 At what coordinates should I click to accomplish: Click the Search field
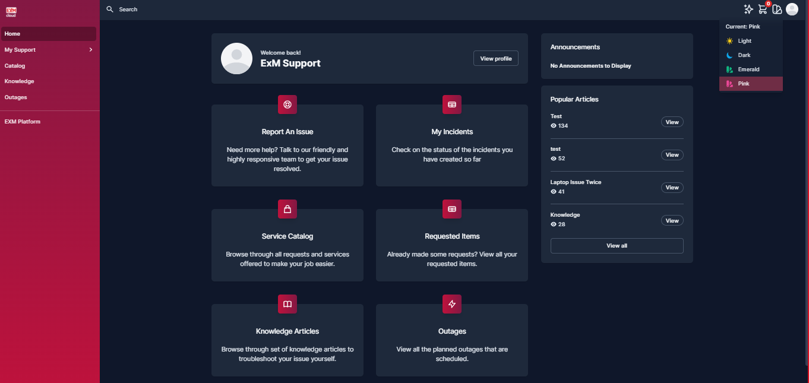[128, 10]
